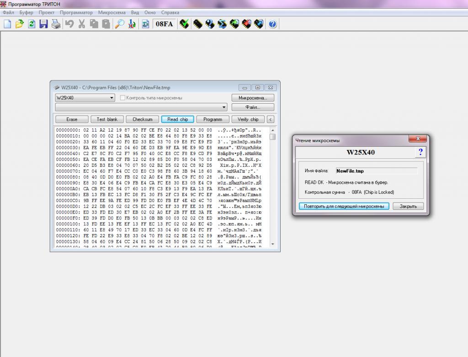468x357 pixels.
Task: Click the chip with green checkmark icon
Action: (x=184, y=24)
